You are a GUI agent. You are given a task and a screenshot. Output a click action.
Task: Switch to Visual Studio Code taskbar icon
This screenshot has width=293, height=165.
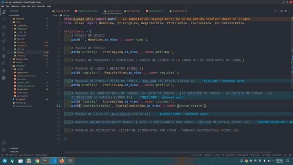click(54, 161)
